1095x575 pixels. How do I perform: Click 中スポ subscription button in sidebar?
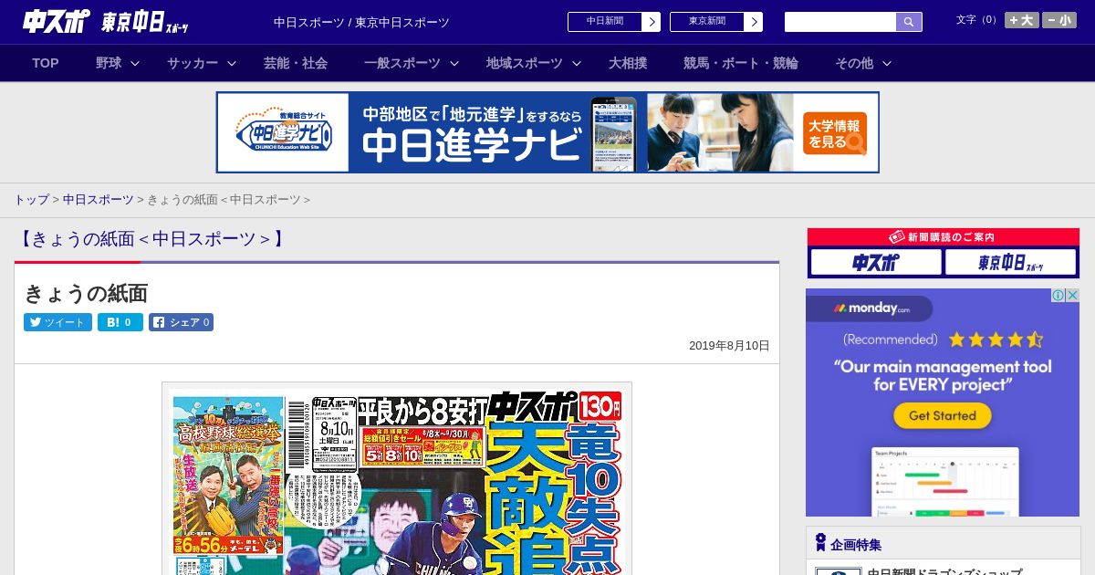click(876, 262)
